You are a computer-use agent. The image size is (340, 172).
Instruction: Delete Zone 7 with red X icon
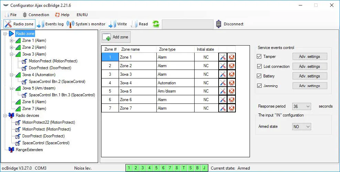click(231, 108)
